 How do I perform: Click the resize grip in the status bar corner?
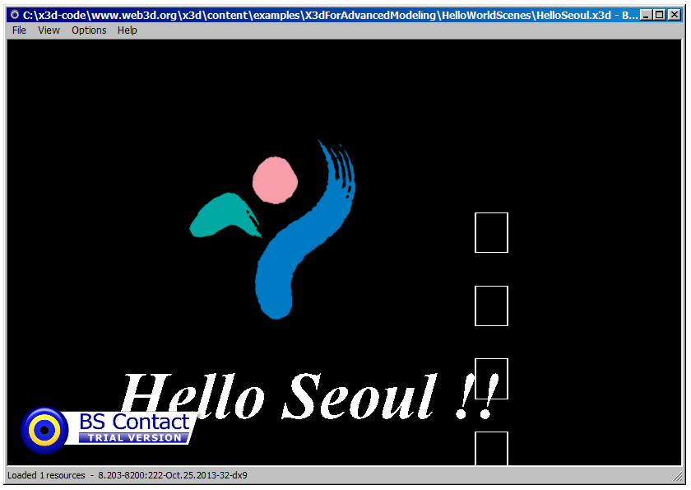pyautogui.click(x=677, y=476)
